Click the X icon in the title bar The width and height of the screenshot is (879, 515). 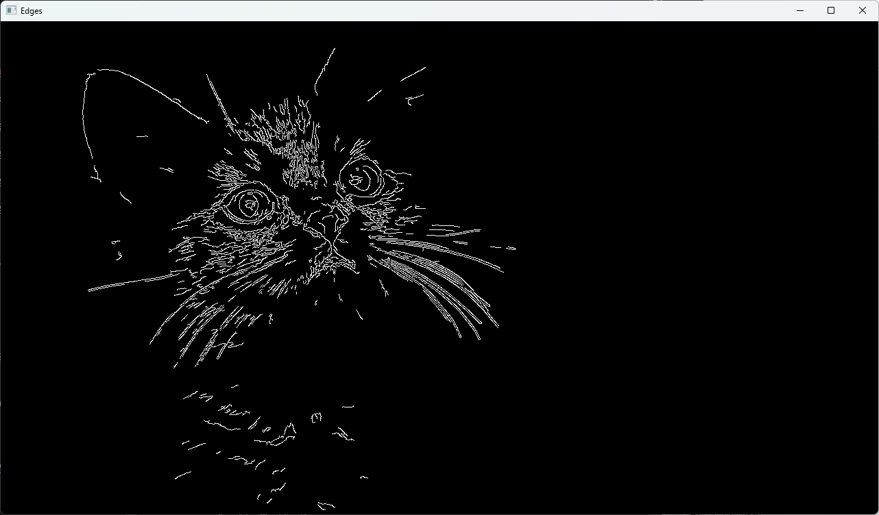click(x=862, y=10)
